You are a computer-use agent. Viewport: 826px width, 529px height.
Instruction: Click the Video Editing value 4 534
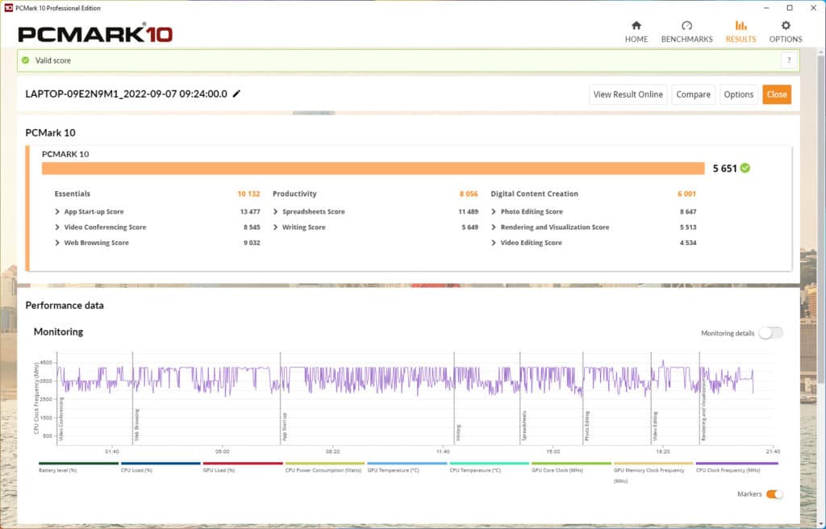coord(688,243)
